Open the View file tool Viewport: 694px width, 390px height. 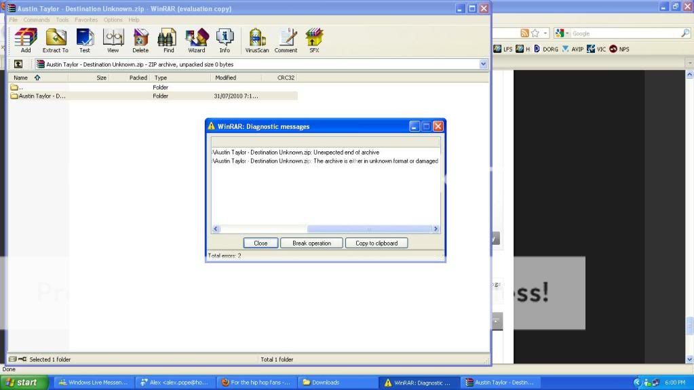[x=113, y=40]
